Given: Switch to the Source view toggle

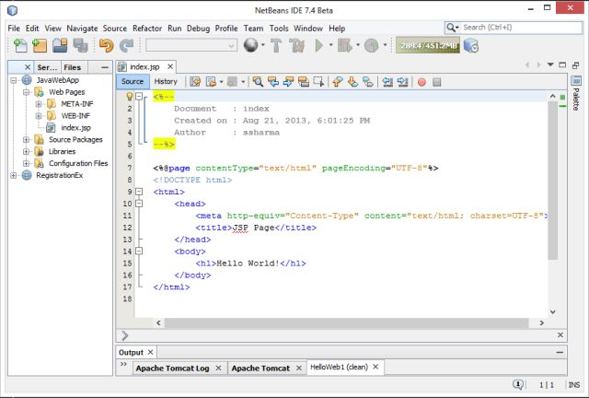Looking at the screenshot, I should click(x=133, y=81).
